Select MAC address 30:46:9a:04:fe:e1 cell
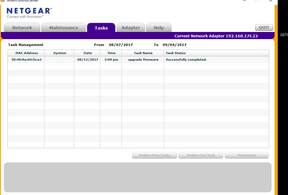The height and width of the screenshot is (195, 288). [26, 59]
